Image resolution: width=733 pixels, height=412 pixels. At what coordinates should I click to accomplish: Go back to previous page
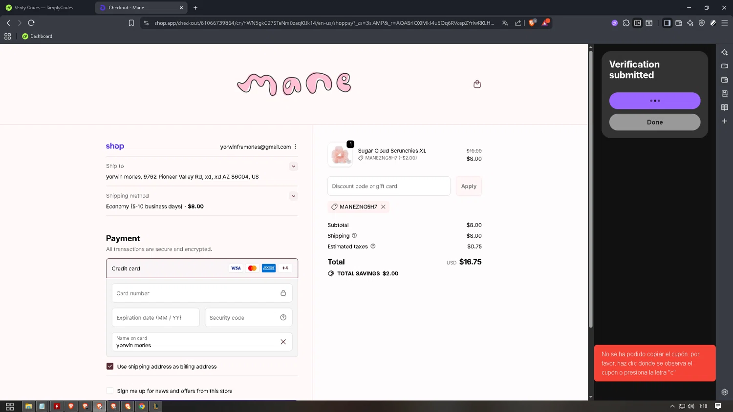point(8,23)
